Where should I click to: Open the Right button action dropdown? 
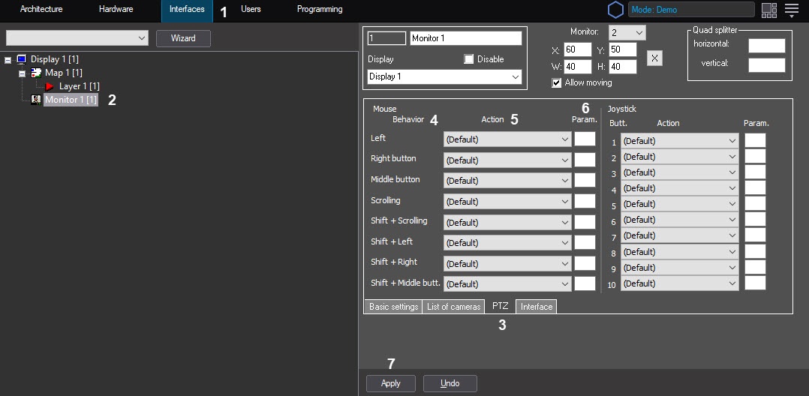507,160
